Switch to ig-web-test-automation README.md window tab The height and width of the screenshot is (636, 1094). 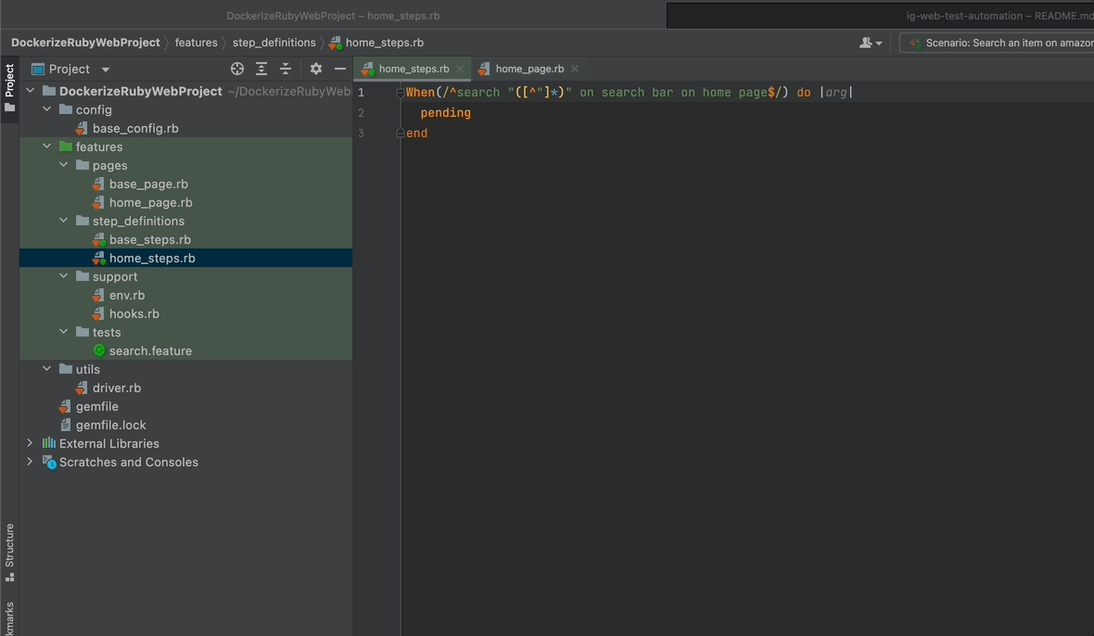[x=999, y=16]
